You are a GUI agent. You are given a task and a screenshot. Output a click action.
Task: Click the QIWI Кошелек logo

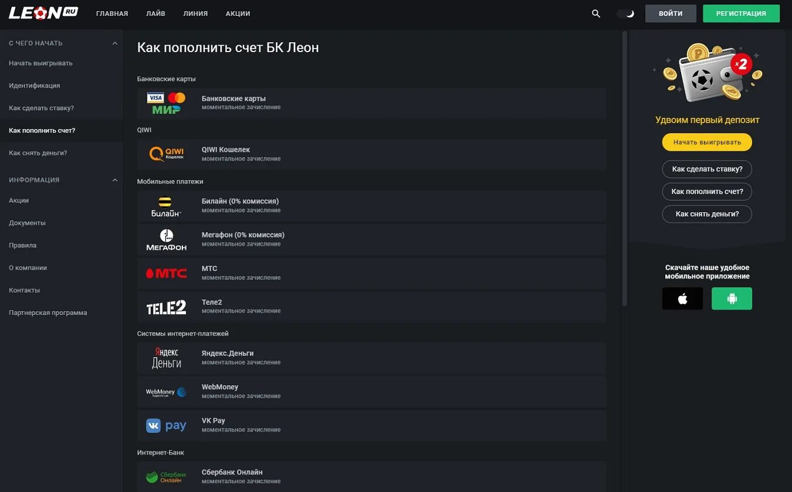point(166,154)
